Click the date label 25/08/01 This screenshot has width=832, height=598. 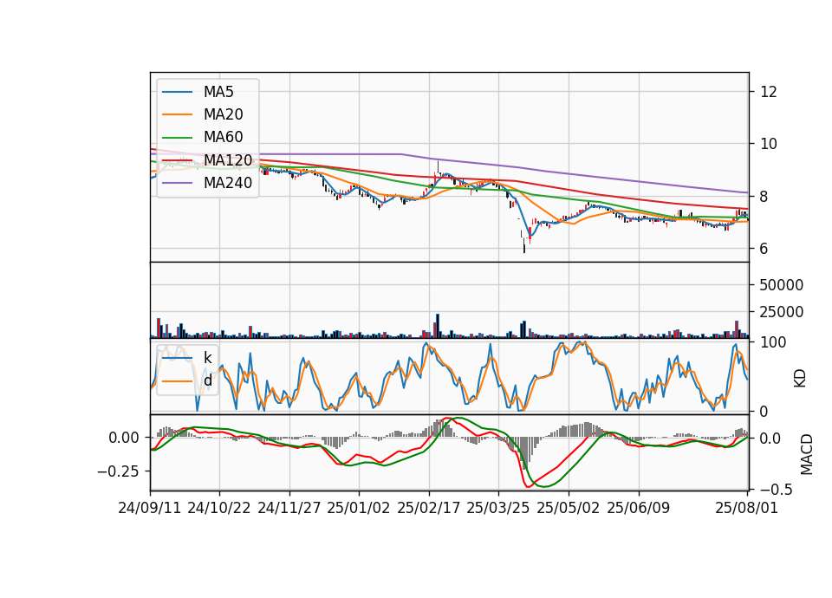point(746,509)
